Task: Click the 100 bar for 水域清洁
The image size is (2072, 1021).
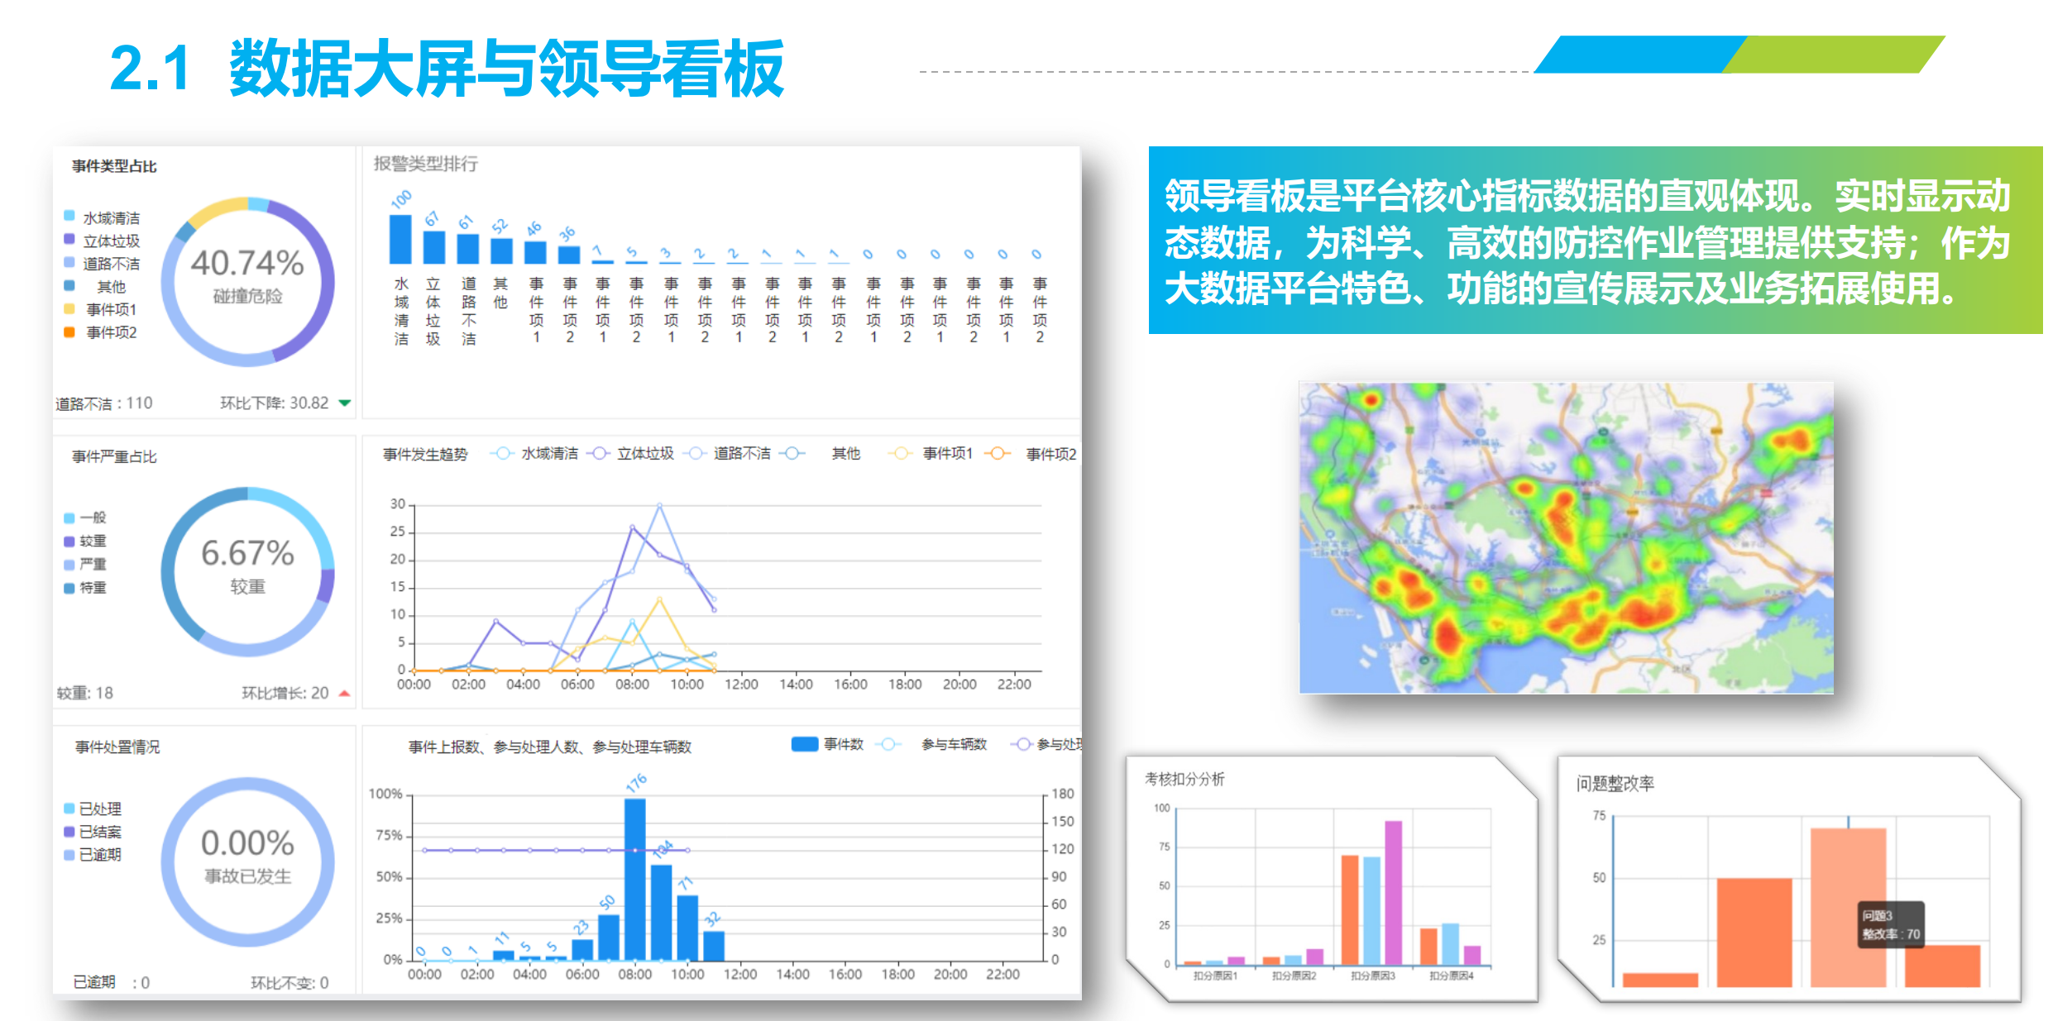Action: (x=400, y=239)
